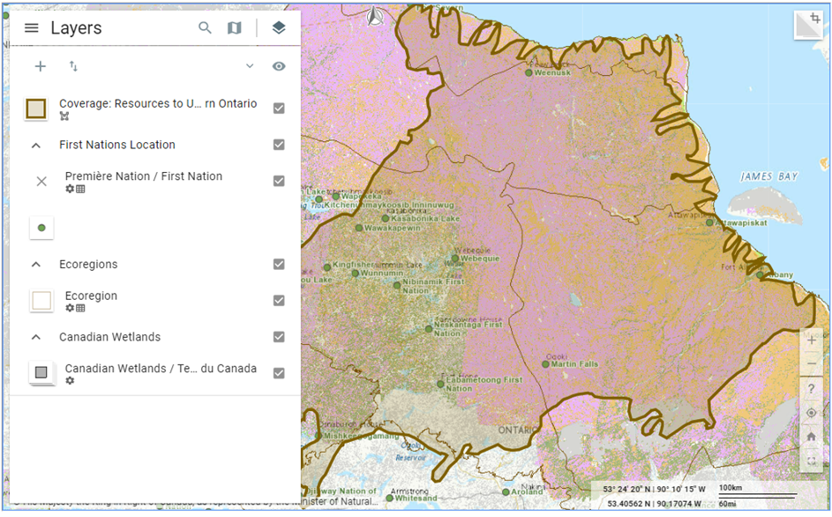Screen dimensions: 832x517
Task: Reset map to home extent
Action: point(811,436)
